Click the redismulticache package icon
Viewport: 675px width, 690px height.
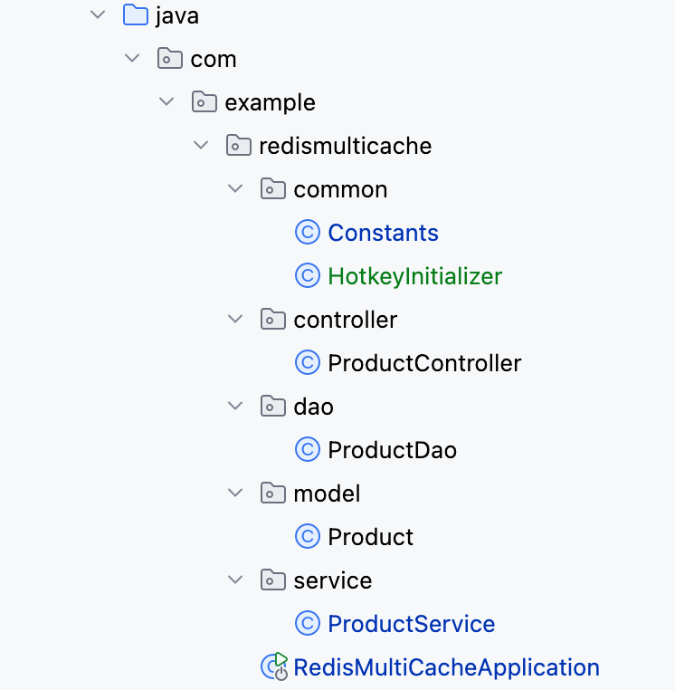tap(238, 146)
